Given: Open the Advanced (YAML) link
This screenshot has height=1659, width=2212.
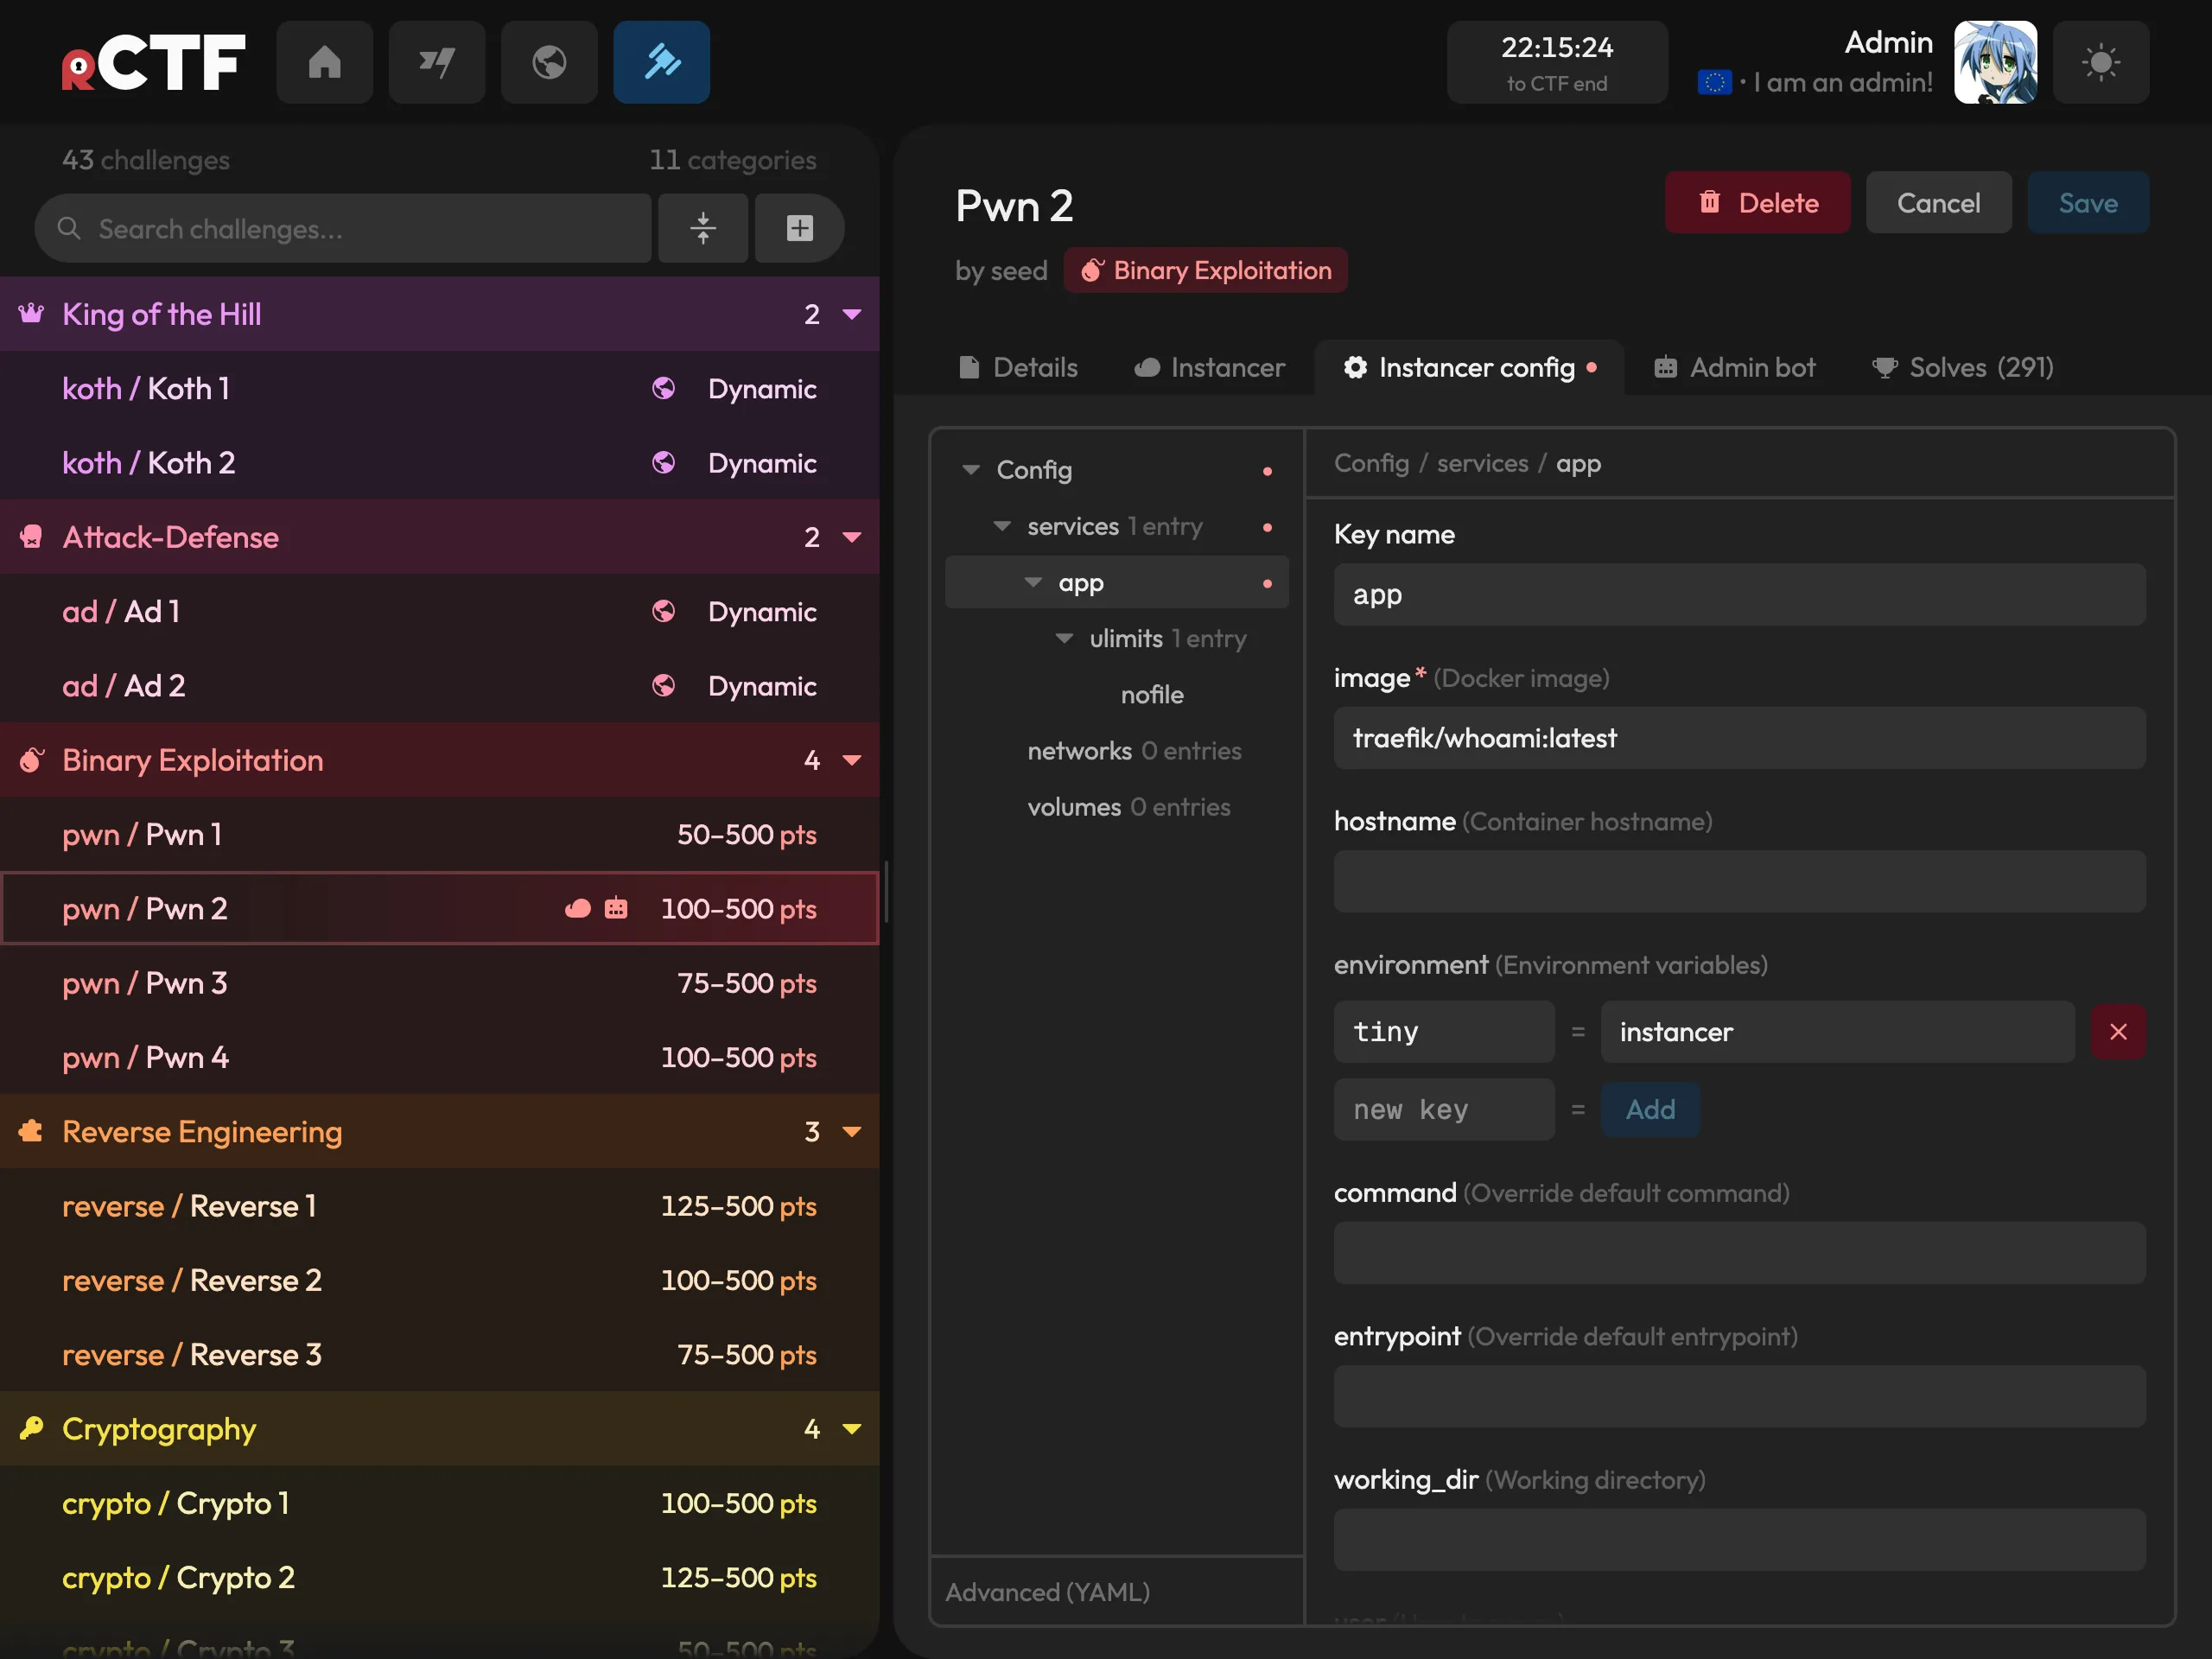Looking at the screenshot, I should (x=1047, y=1591).
